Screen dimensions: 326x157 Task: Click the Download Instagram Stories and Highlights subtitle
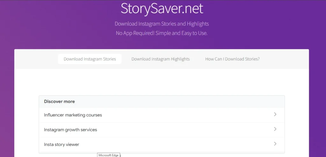pos(162,24)
